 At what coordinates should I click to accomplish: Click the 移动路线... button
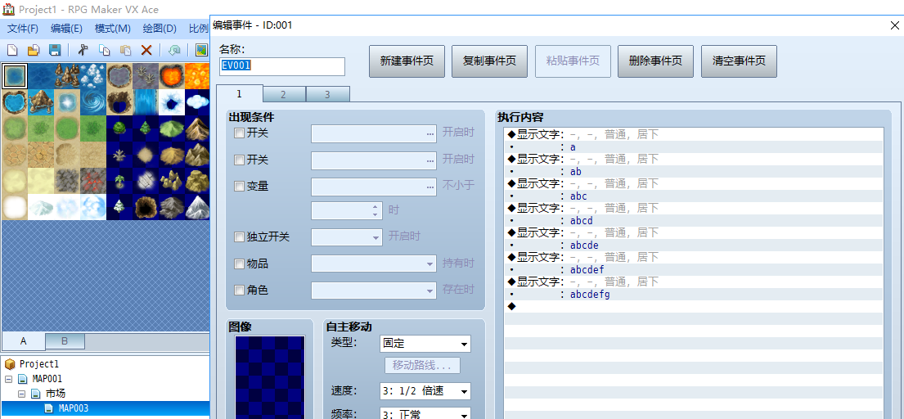[x=423, y=366]
